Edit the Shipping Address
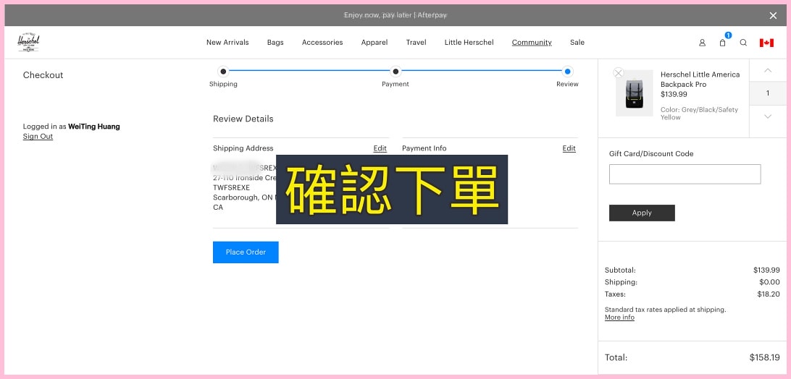 [x=380, y=148]
